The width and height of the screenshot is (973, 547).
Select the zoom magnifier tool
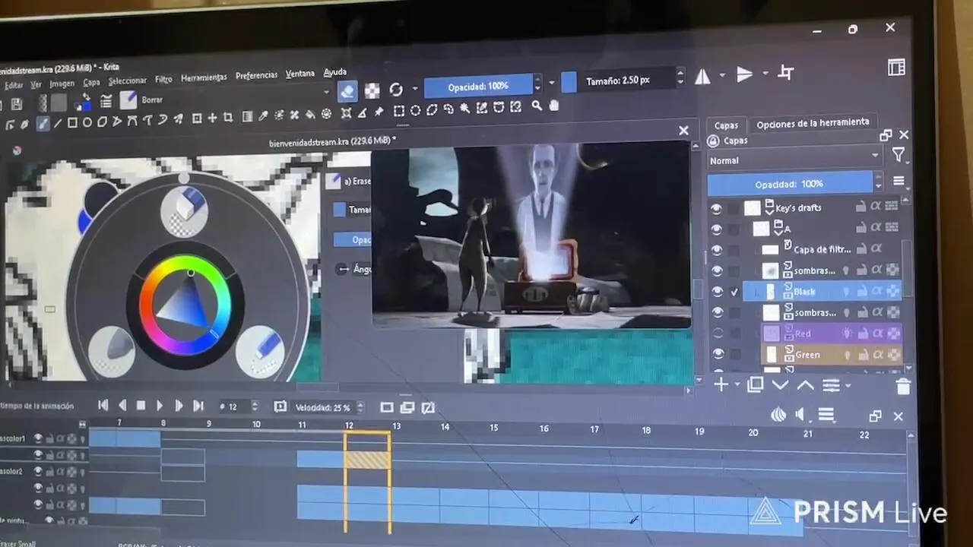[537, 106]
